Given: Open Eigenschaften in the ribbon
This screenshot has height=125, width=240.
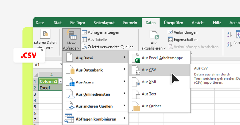Looking at the screenshot, I should (183, 39).
